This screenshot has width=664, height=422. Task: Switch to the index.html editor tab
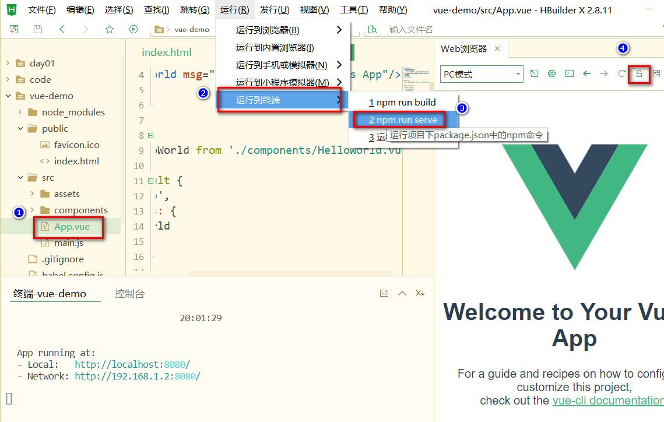coord(166,52)
